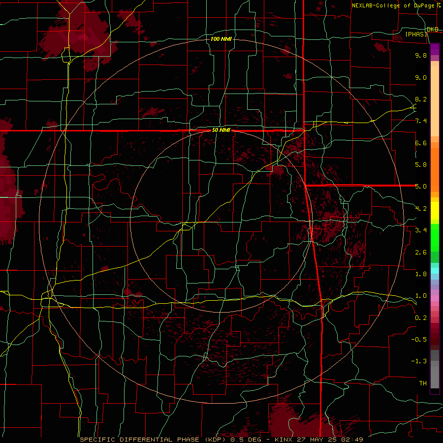Click the 4.2 scale value

coord(421,209)
